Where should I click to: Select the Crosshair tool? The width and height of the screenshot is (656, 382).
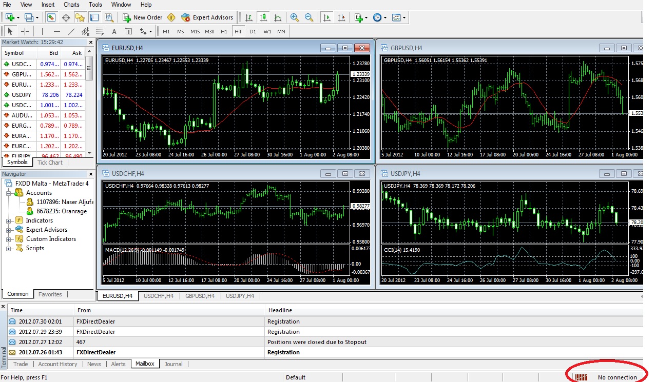pos(25,31)
